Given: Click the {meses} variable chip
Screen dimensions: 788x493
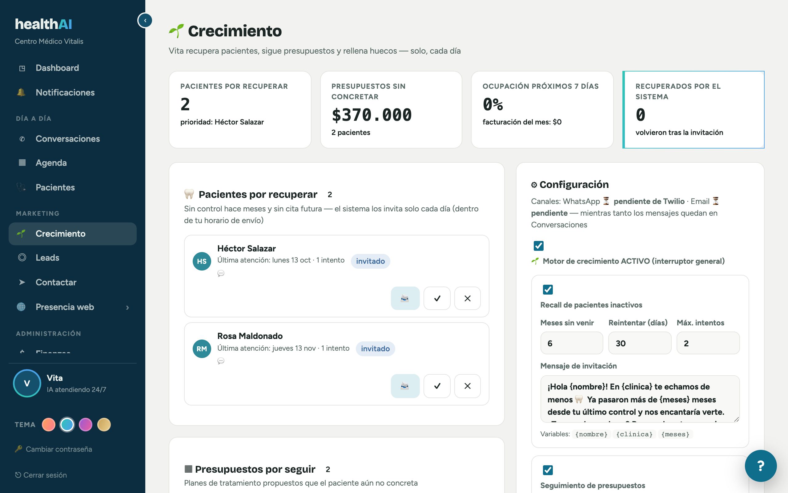Looking at the screenshot, I should point(675,434).
